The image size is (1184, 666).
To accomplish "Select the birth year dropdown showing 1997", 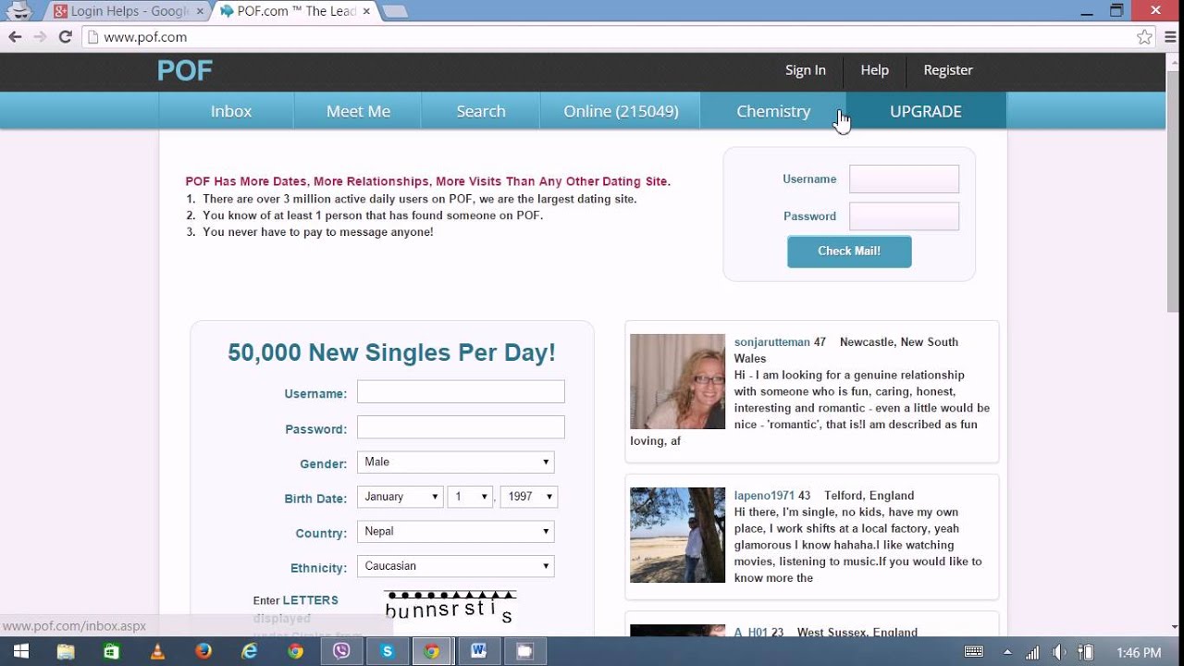I will click(x=528, y=497).
